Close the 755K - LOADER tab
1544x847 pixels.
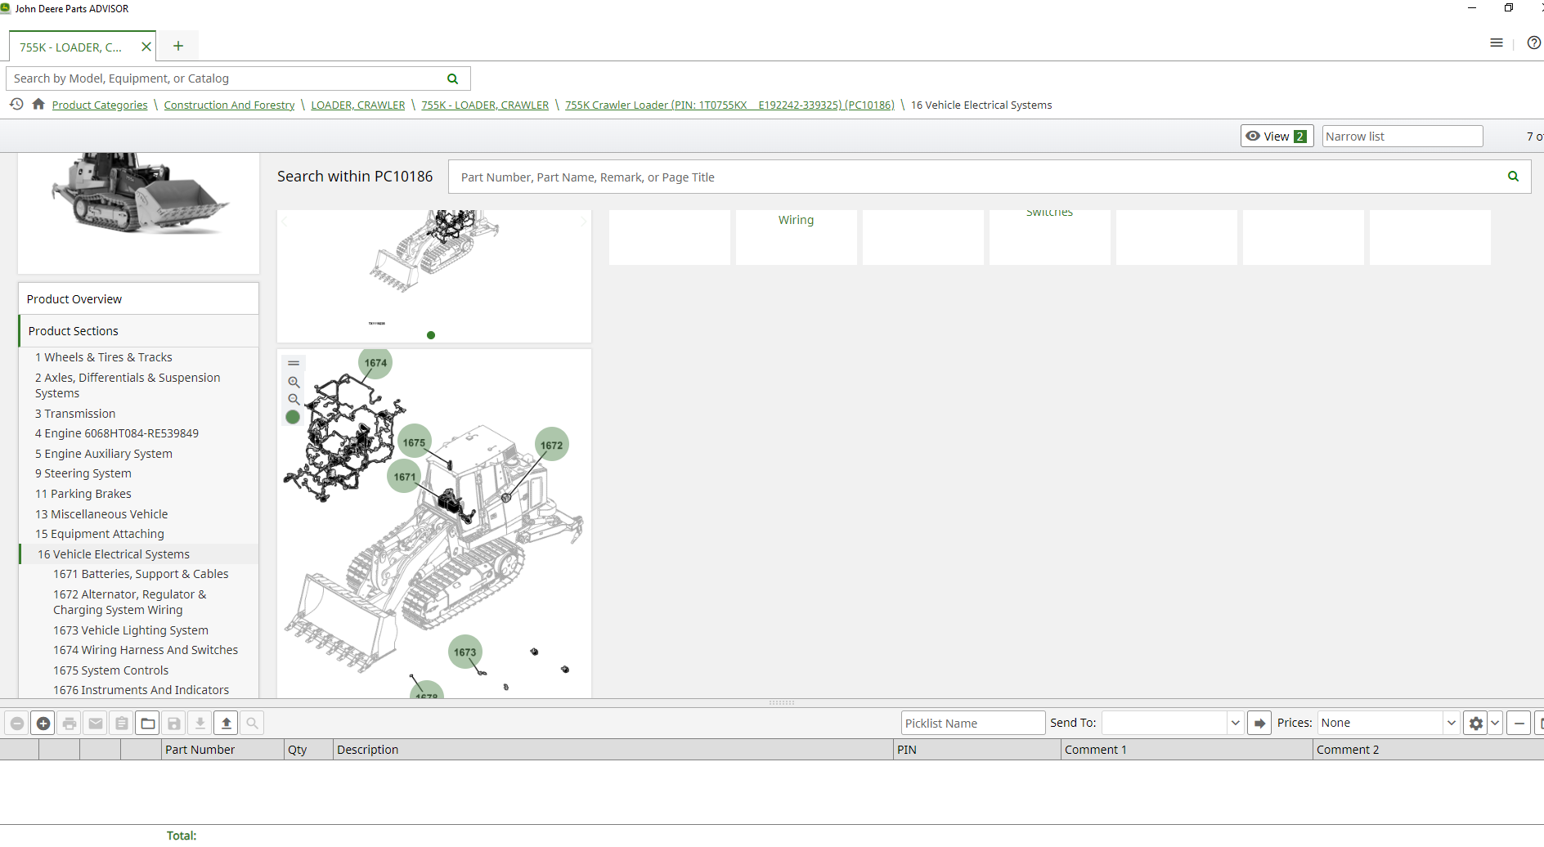tap(146, 47)
